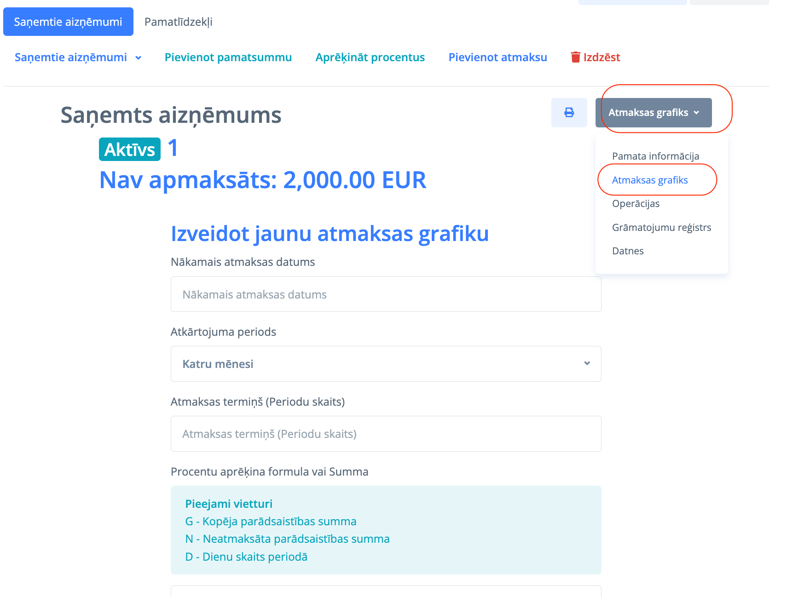Click Pievienot pamatsummu link
This screenshot has height=597, width=787.
[x=228, y=57]
